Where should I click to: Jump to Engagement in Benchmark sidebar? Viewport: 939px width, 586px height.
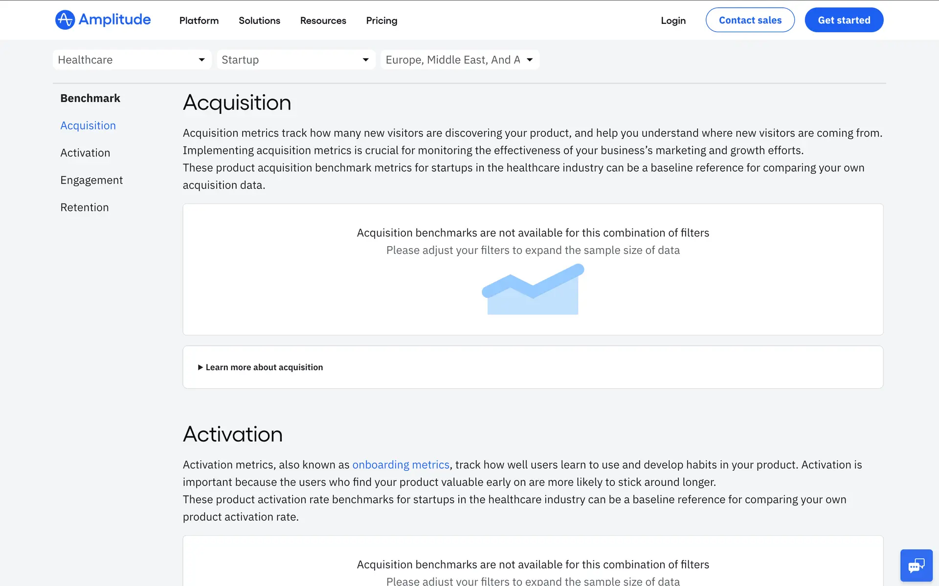point(91,180)
